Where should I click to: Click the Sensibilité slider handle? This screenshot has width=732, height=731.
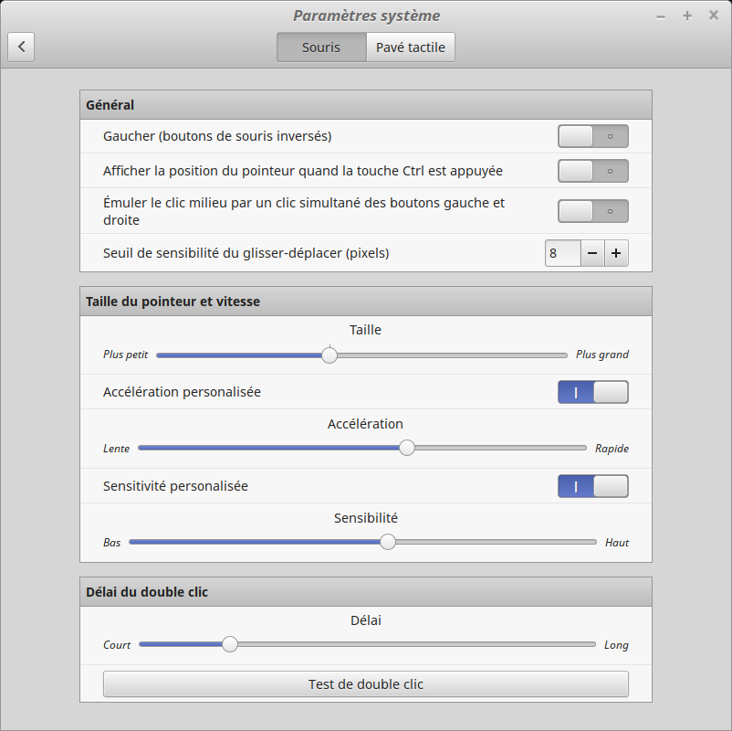coord(388,542)
